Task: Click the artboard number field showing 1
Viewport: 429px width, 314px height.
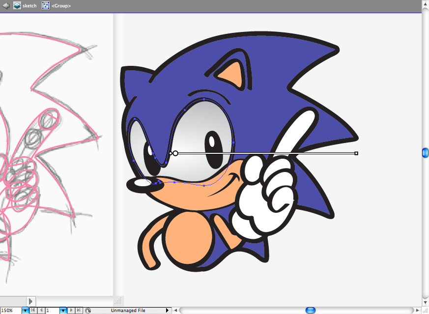Action: click(x=52, y=311)
